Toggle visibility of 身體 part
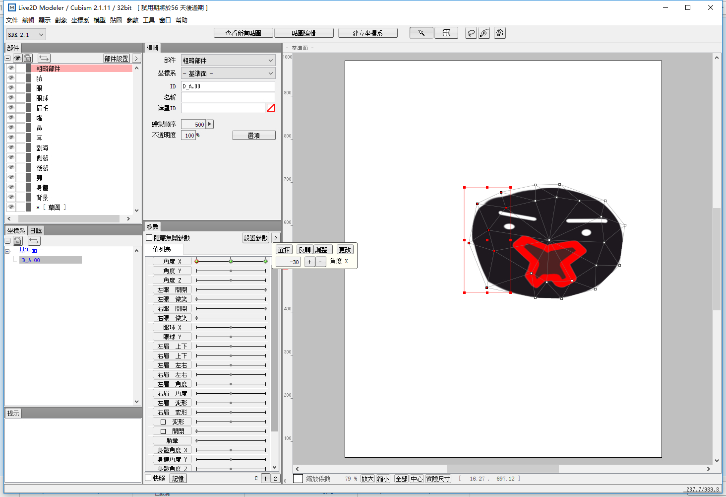726x497 pixels. coord(11,187)
